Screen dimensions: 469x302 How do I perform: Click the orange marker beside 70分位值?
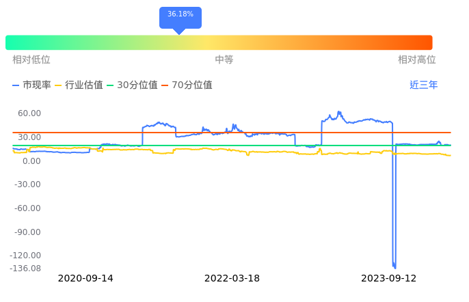tap(165, 85)
